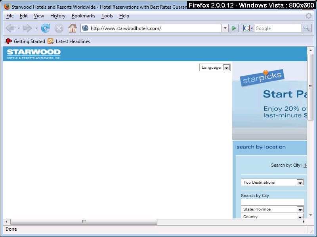The width and height of the screenshot is (317, 237).
Task: Click in the Google search box
Action: (278, 28)
